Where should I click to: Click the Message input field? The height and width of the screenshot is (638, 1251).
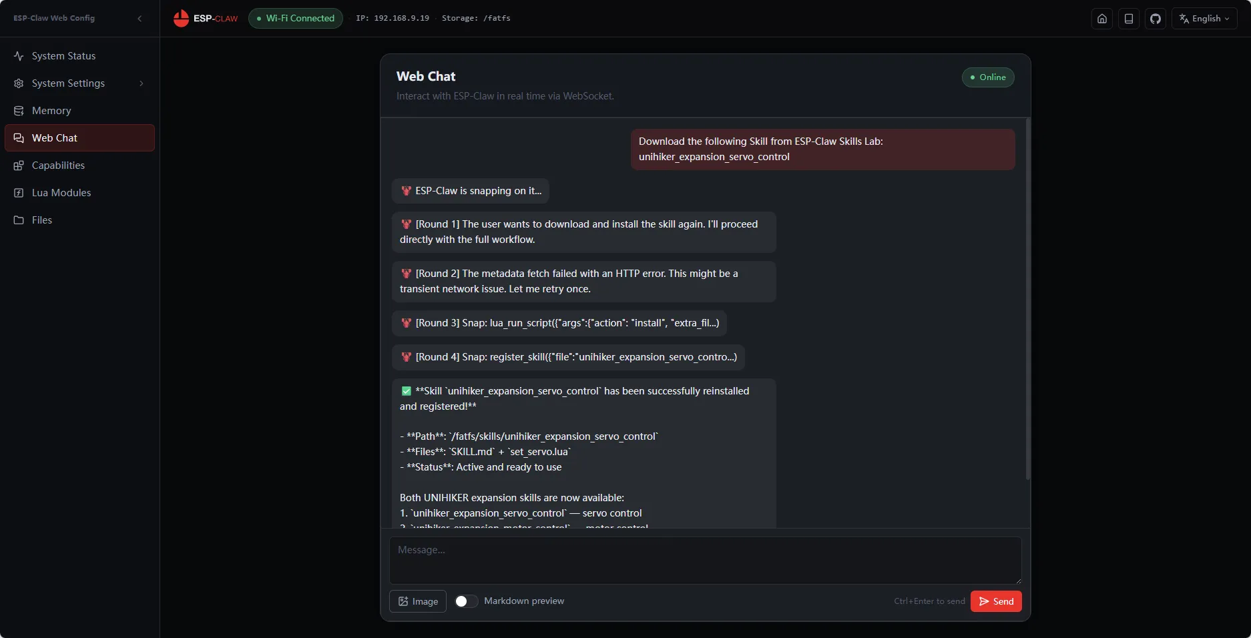706,561
